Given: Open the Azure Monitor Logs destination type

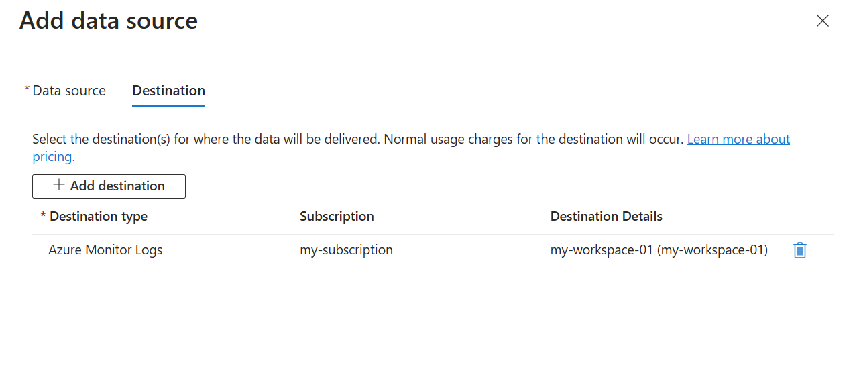Looking at the screenshot, I should (105, 250).
